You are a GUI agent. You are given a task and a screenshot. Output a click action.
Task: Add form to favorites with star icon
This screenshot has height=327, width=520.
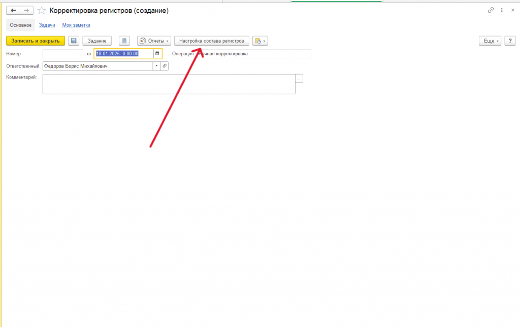point(42,11)
